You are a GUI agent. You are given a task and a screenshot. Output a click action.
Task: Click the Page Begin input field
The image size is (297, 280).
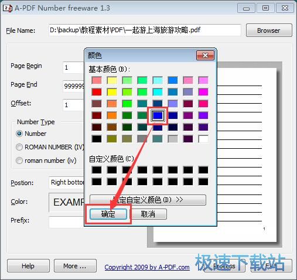(x=74, y=67)
